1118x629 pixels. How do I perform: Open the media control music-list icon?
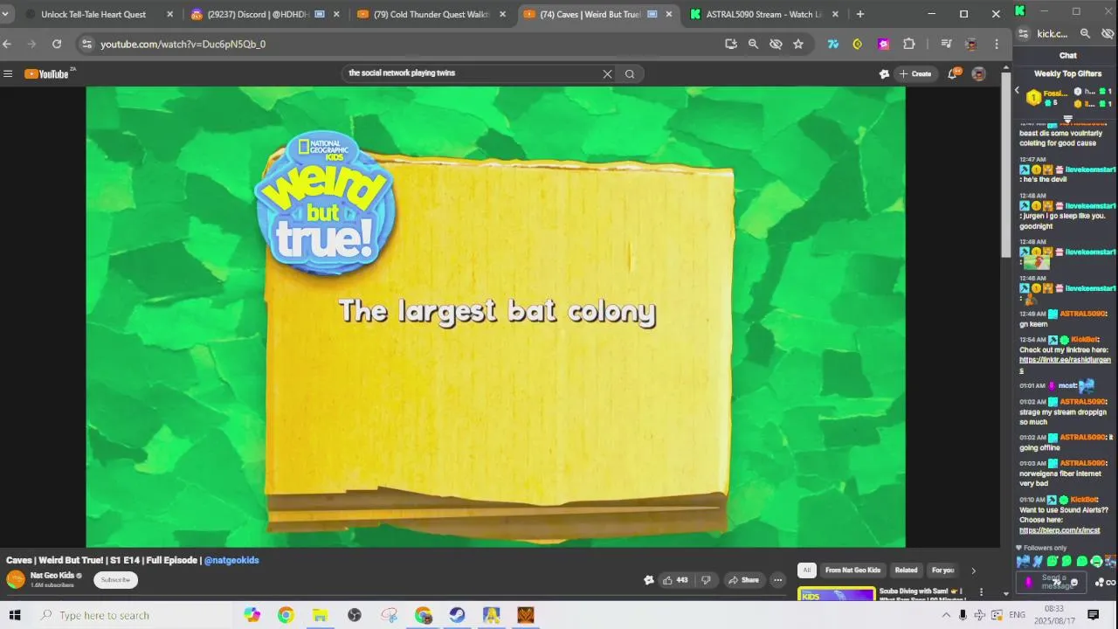tap(946, 44)
